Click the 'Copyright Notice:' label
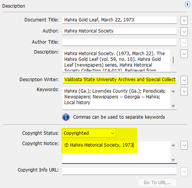 pos(40,144)
